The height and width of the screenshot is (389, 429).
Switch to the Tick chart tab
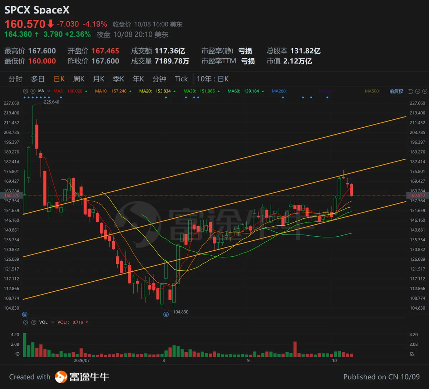point(181,79)
